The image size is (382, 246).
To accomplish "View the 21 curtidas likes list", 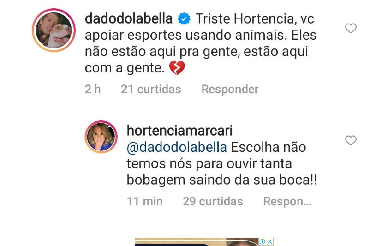I will tap(151, 89).
